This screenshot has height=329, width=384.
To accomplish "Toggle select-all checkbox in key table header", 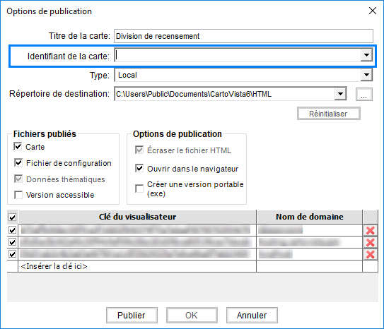I will pos(12,217).
